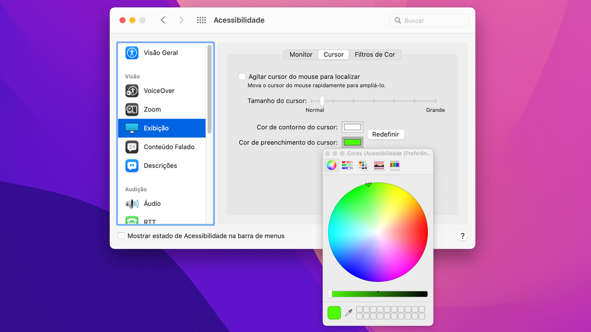The image size is (591, 332).
Task: Click the "Grande" slider label
Action: 435,110
